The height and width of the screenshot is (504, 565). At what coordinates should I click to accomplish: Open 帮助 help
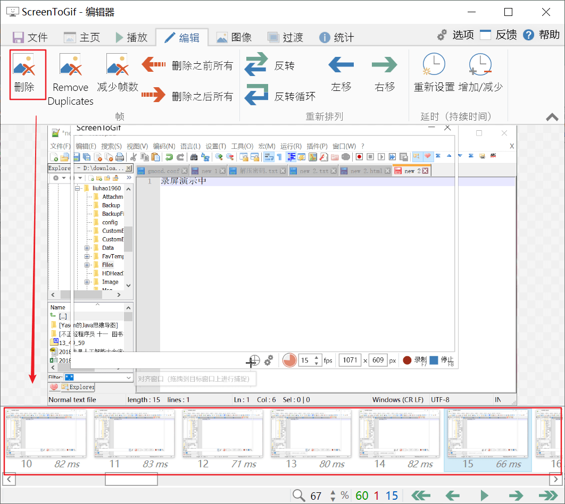(541, 35)
